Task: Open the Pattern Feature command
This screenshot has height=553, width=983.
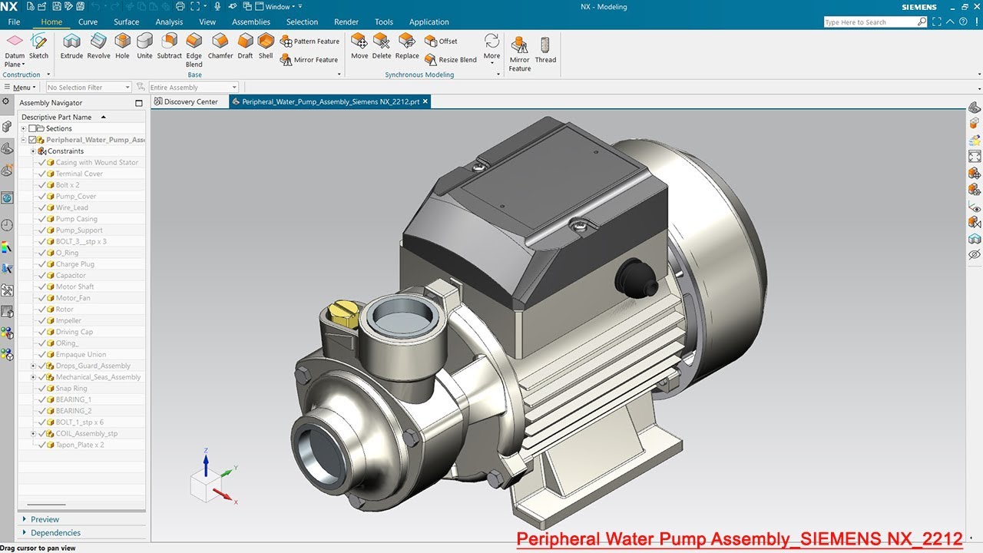Action: click(309, 41)
